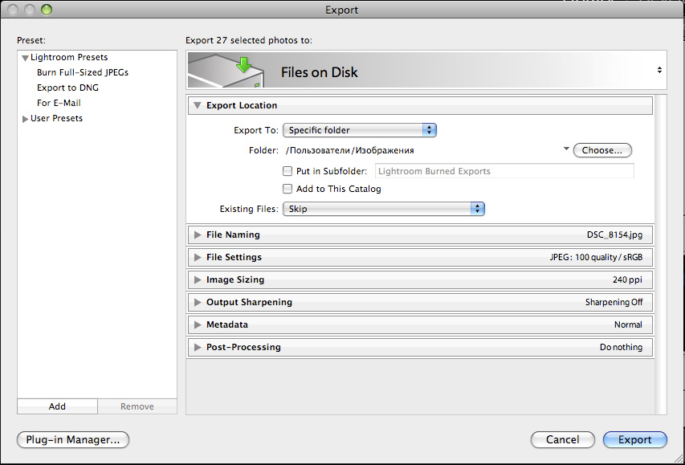This screenshot has width=685, height=465.
Task: Enable the Put in Subfolder checkbox
Action: point(287,171)
